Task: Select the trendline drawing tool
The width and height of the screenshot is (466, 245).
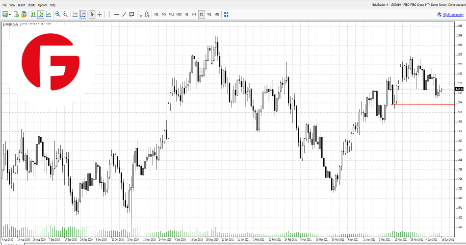Action: (x=124, y=14)
